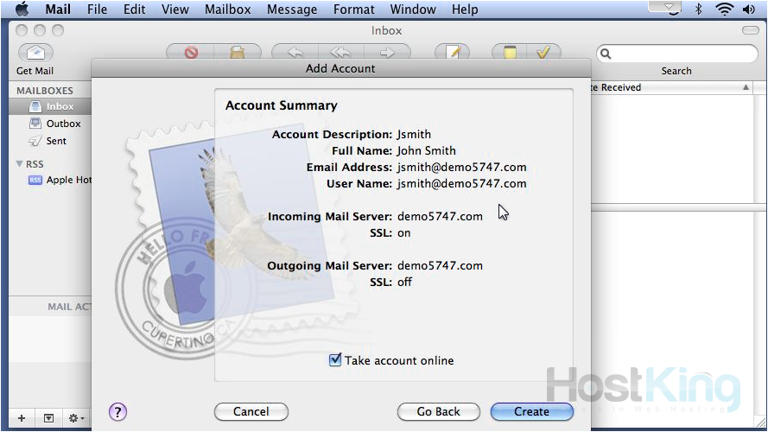Viewport: 768px width, 432px height.
Task: Click the To Do checkmark icon
Action: [x=543, y=53]
